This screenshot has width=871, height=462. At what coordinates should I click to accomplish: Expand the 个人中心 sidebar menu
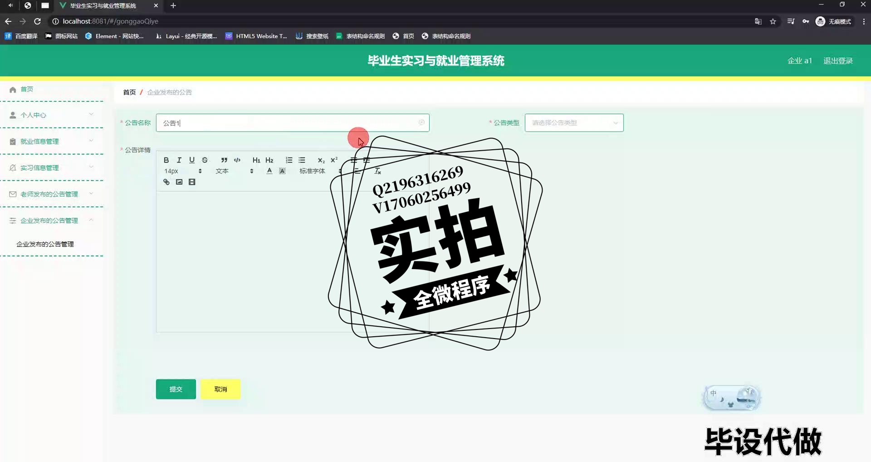52,115
